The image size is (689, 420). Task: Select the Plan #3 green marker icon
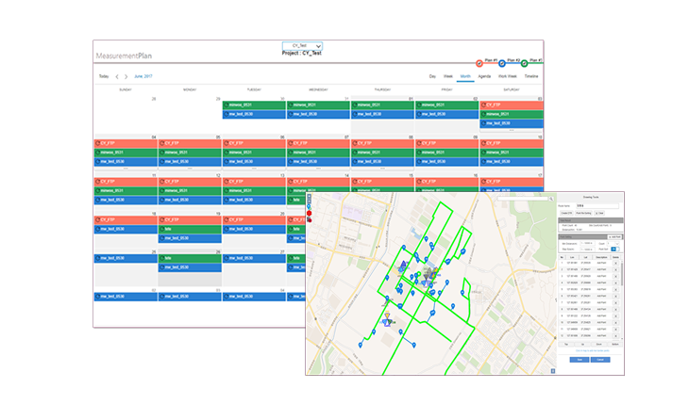click(525, 63)
